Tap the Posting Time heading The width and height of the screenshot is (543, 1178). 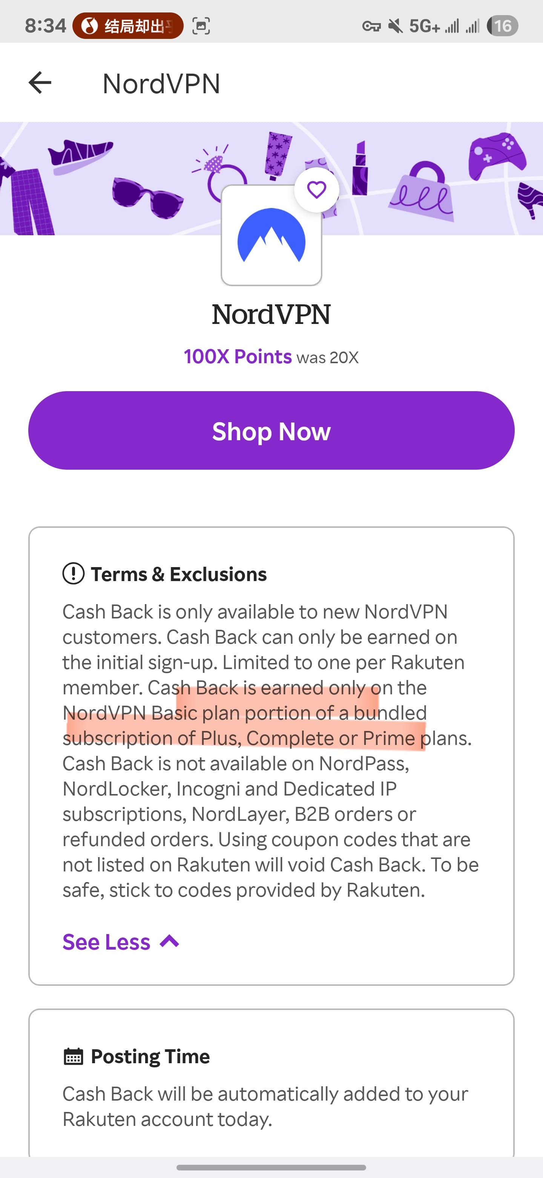click(x=150, y=1056)
